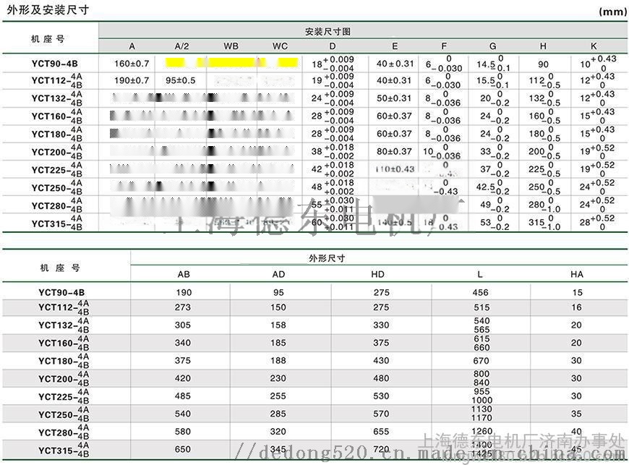This screenshot has height=465, width=629.
Task: Click L value 456
Action: coord(481,292)
